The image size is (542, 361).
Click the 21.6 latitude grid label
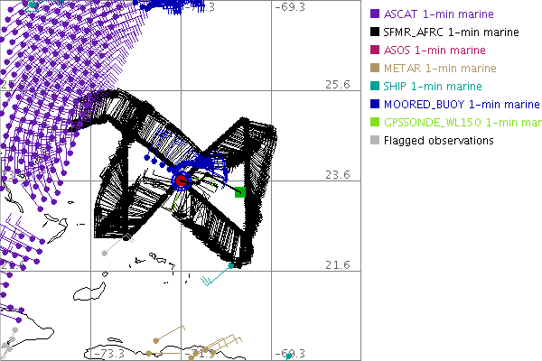(337, 264)
